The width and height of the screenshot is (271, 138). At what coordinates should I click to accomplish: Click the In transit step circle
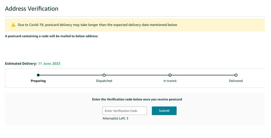point(170,75)
